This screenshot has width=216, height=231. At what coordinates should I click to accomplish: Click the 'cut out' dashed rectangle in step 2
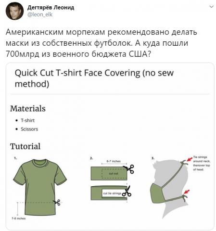click(x=114, y=174)
